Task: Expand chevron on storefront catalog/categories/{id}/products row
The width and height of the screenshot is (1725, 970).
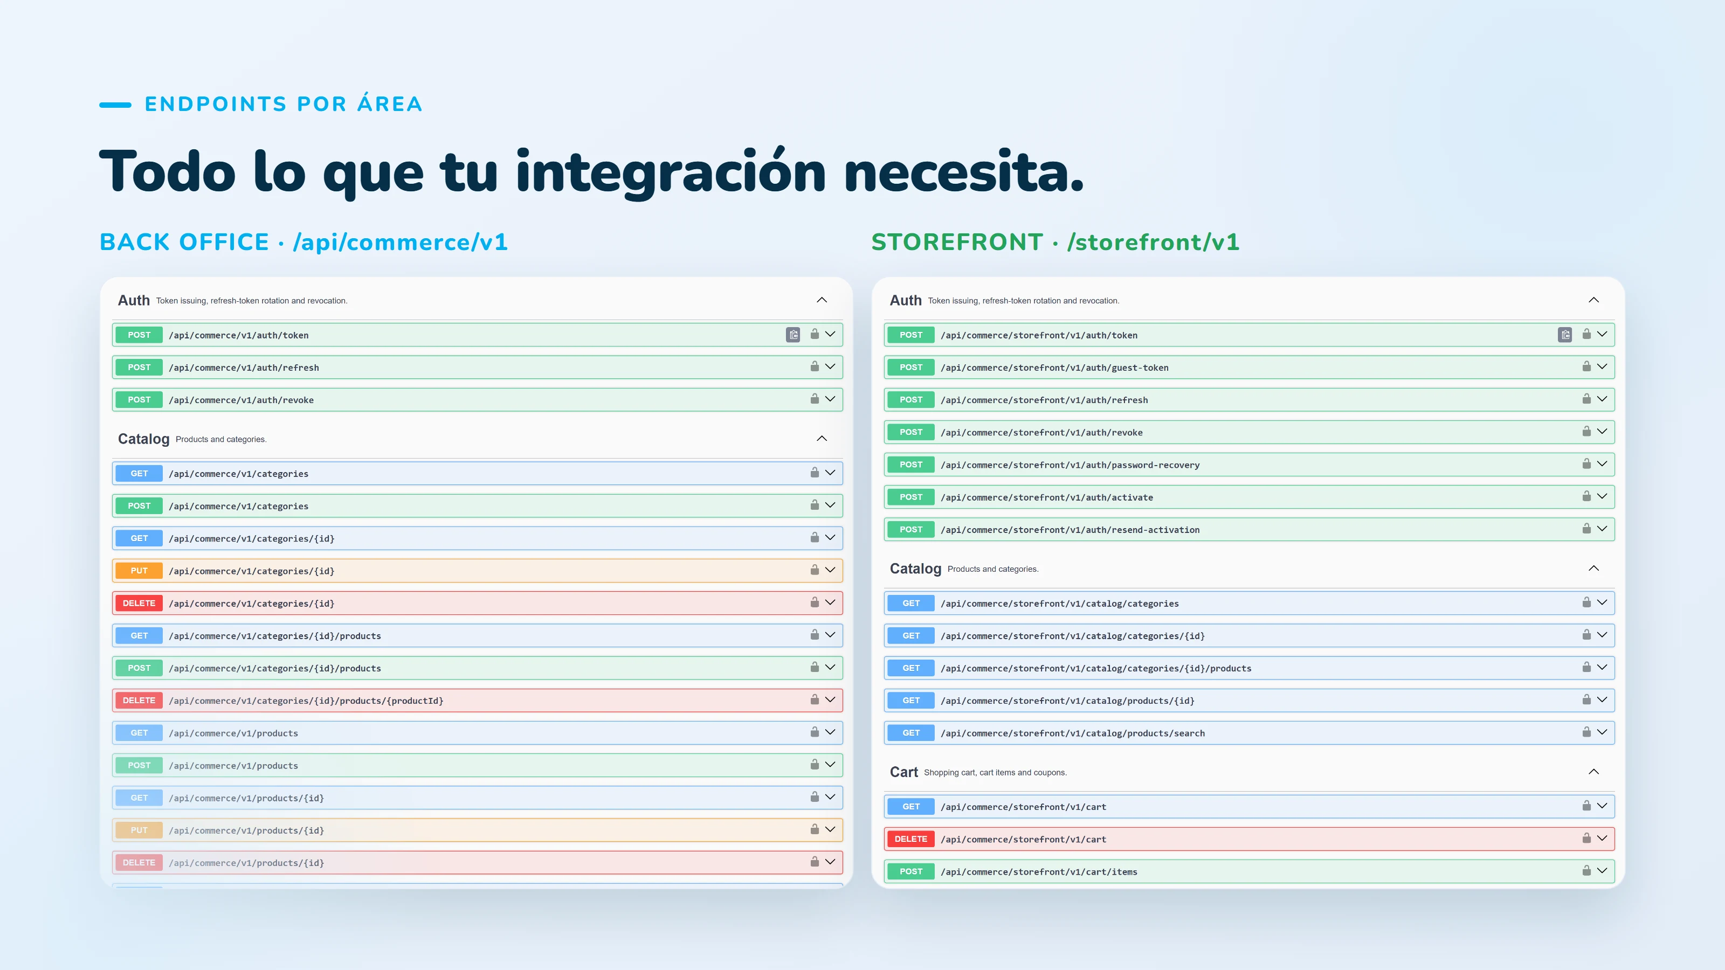Action: pyautogui.click(x=1602, y=668)
